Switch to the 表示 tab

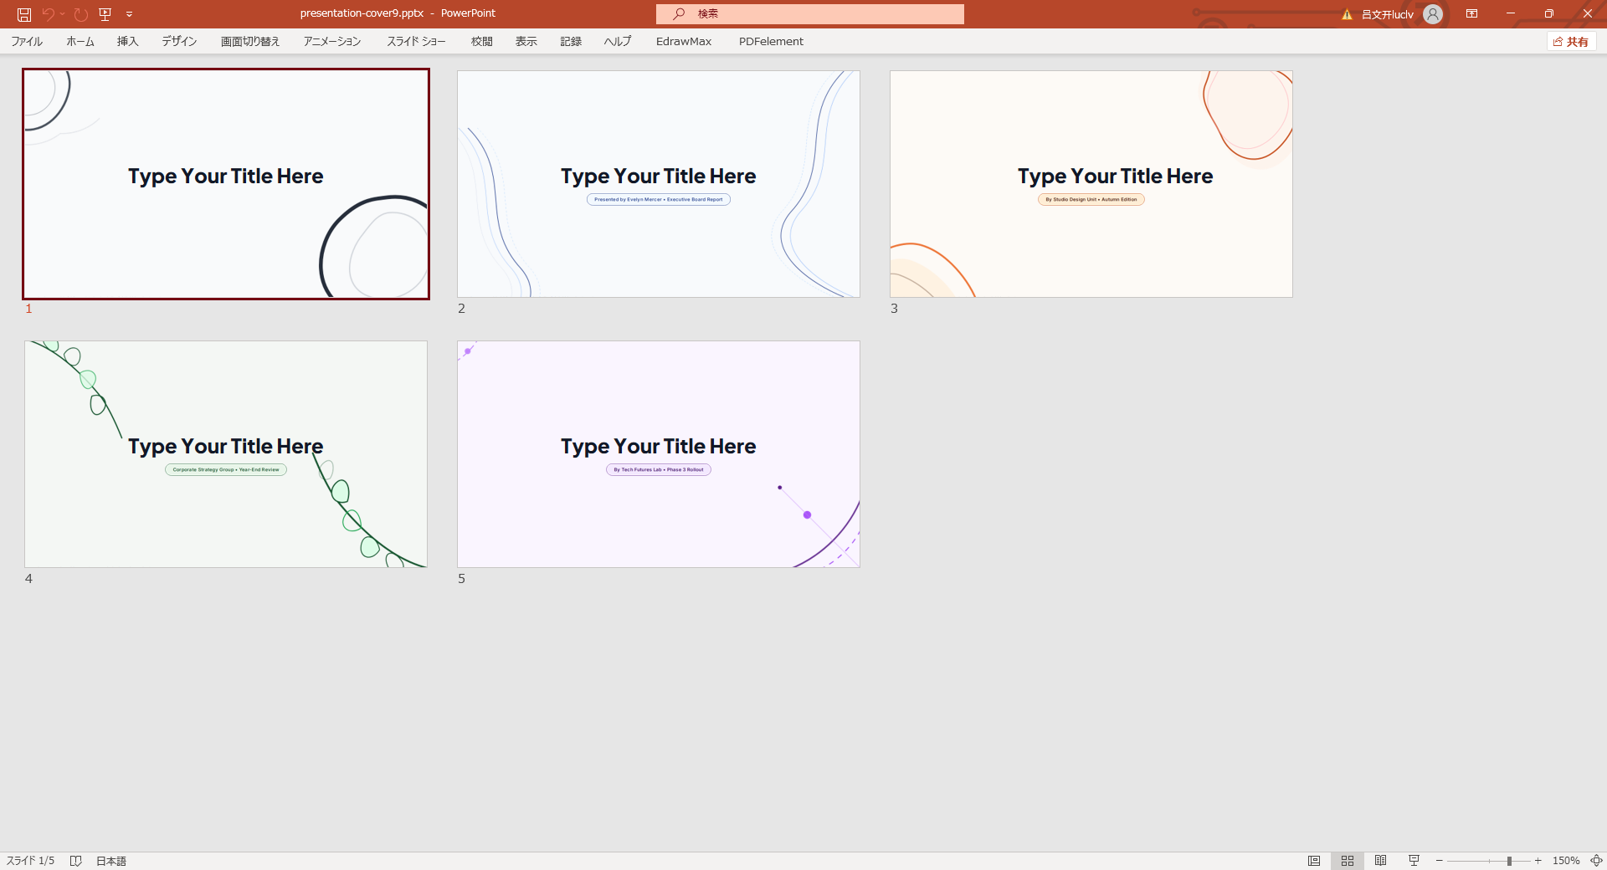(x=526, y=41)
